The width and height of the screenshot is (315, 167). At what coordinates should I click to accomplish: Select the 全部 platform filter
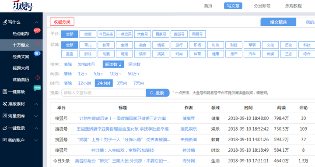point(70,34)
